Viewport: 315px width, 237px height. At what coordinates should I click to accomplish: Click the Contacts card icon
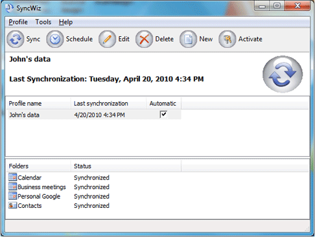click(12, 205)
